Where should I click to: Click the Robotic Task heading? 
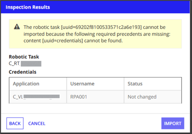[x=24, y=57]
